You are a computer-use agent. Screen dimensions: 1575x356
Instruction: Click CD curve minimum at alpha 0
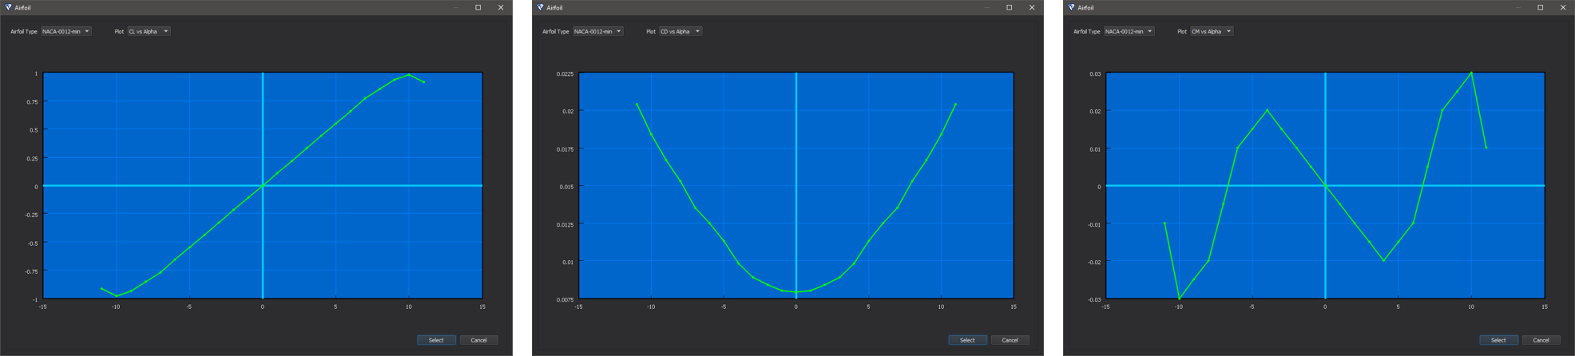(795, 292)
